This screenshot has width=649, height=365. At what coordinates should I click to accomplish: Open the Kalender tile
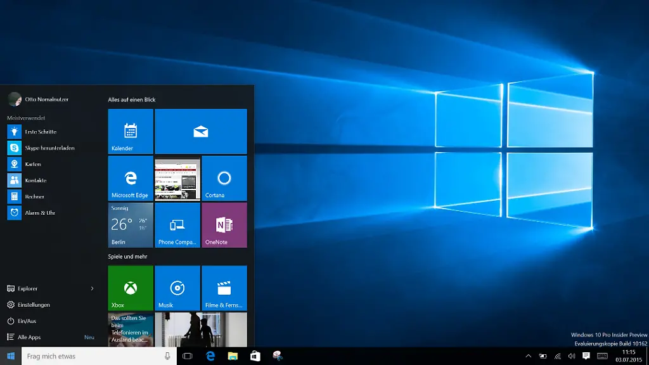click(x=130, y=131)
